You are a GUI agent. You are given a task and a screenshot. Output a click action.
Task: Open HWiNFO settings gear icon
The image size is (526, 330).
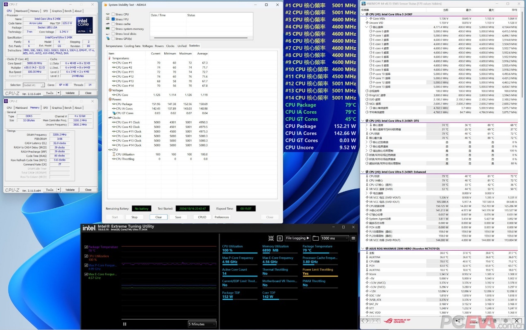tap(506, 320)
